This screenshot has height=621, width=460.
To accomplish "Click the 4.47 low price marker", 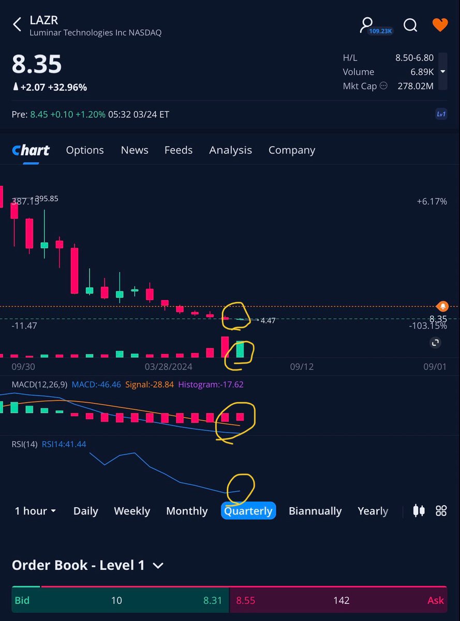I will coord(268,321).
